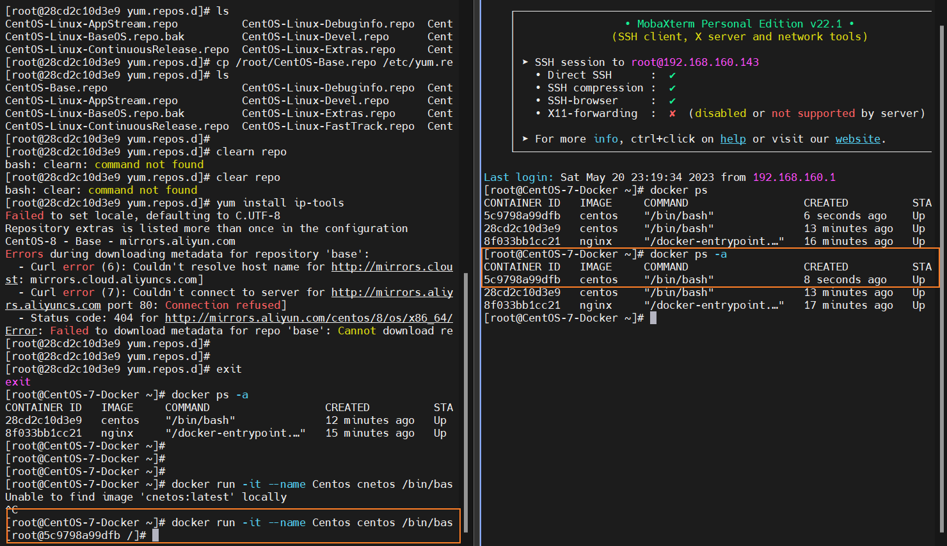Click the cursor after root@5c9798a99dfb prompt
This screenshot has height=546, width=947.
pyautogui.click(x=155, y=535)
